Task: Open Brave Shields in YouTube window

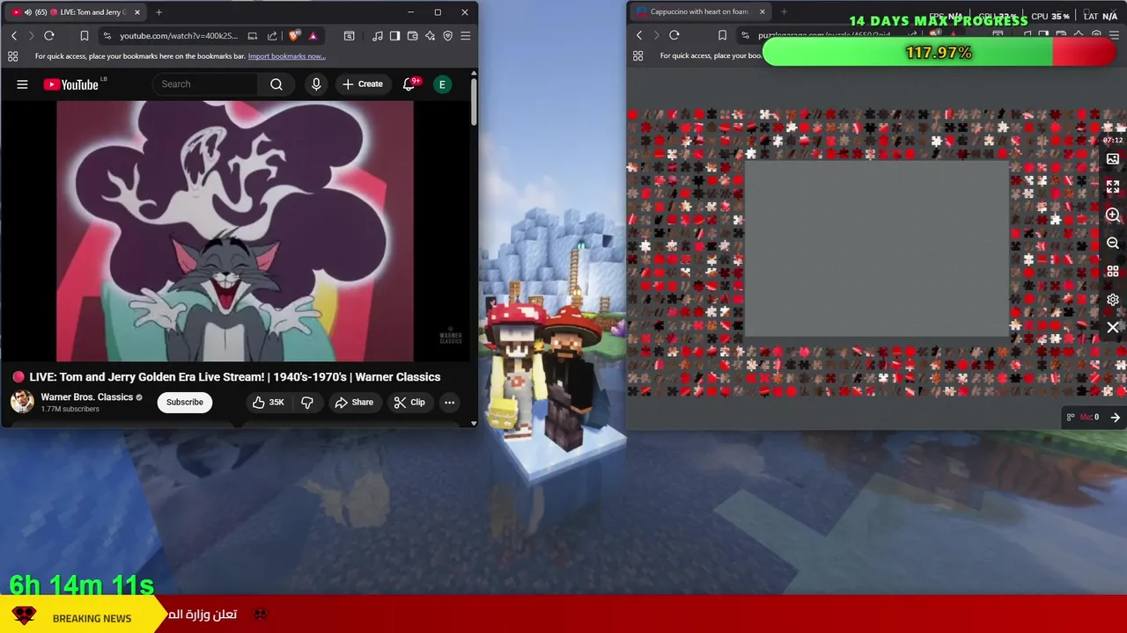Action: pos(293,35)
